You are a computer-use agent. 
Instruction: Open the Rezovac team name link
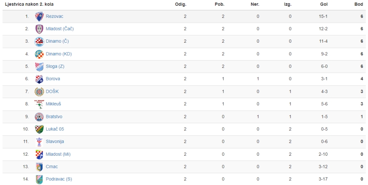pyautogui.click(x=54, y=16)
